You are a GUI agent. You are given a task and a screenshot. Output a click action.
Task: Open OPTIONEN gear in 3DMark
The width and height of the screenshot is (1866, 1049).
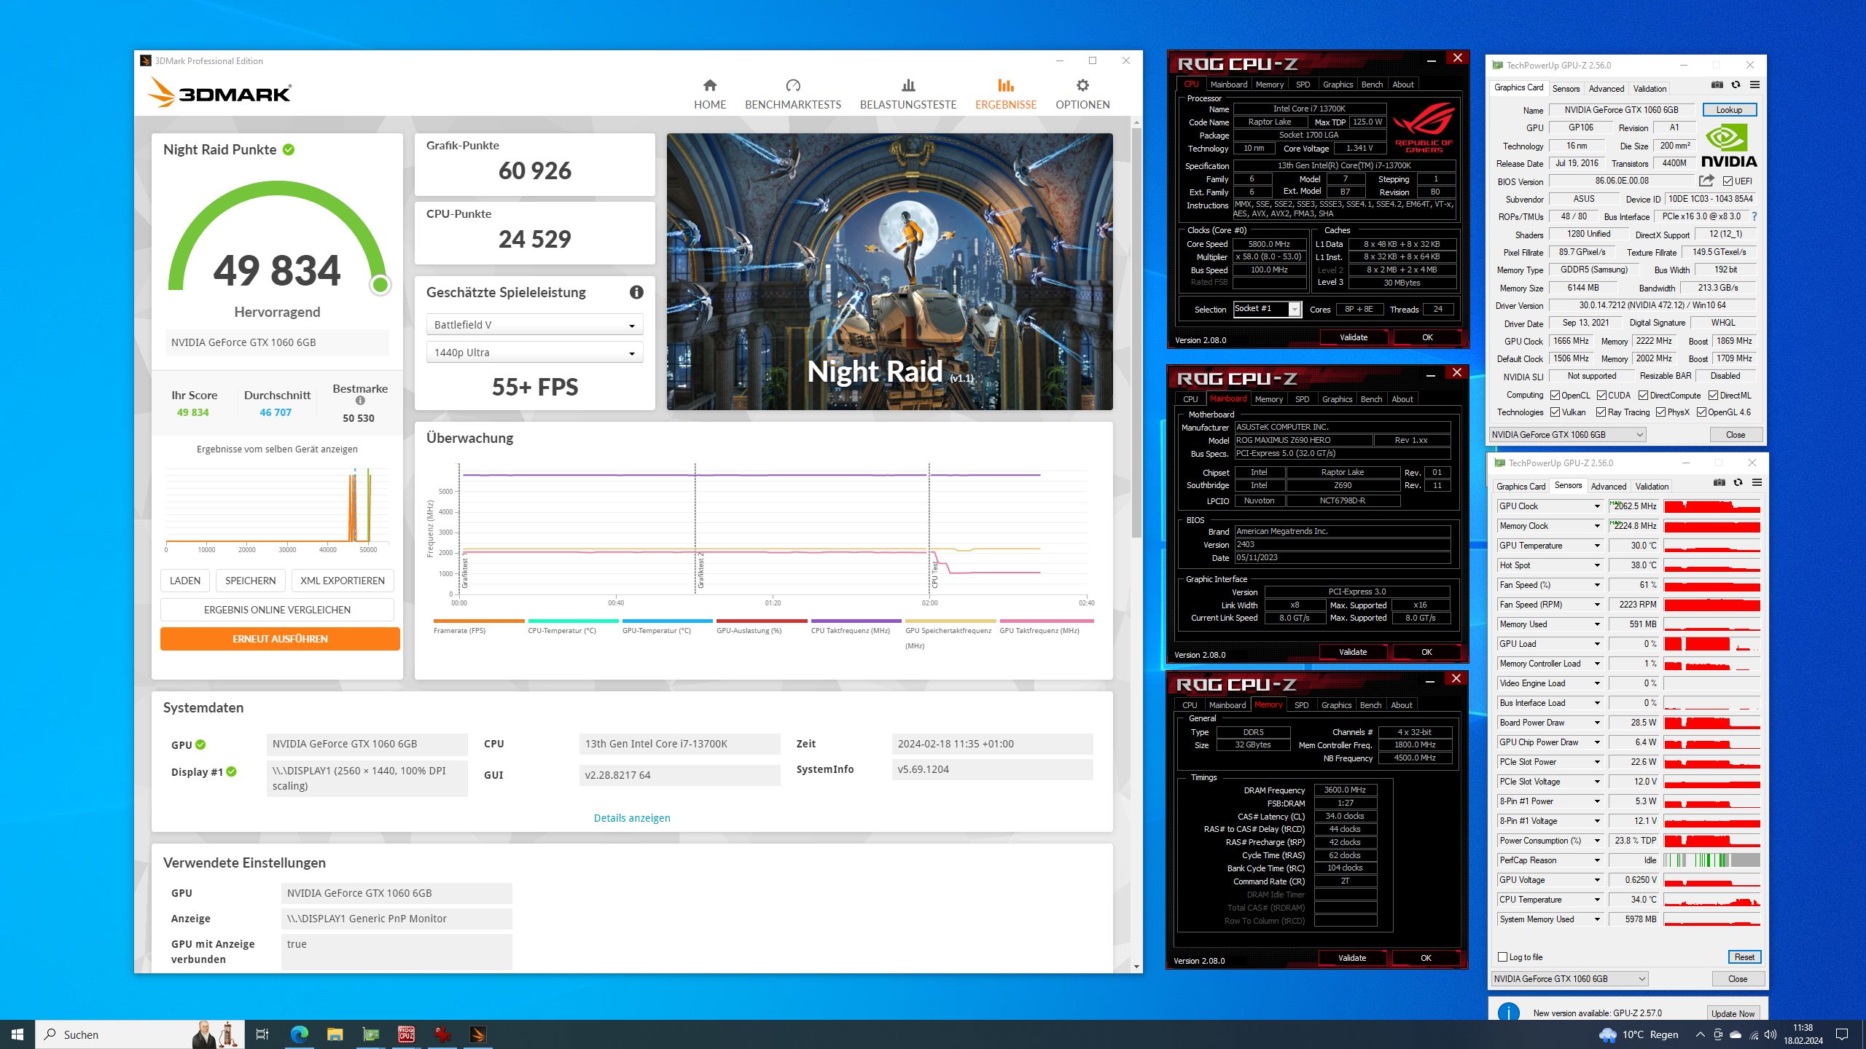[1082, 95]
